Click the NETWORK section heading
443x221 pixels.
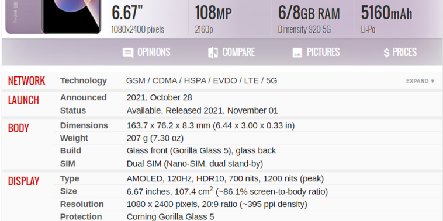[26, 81]
